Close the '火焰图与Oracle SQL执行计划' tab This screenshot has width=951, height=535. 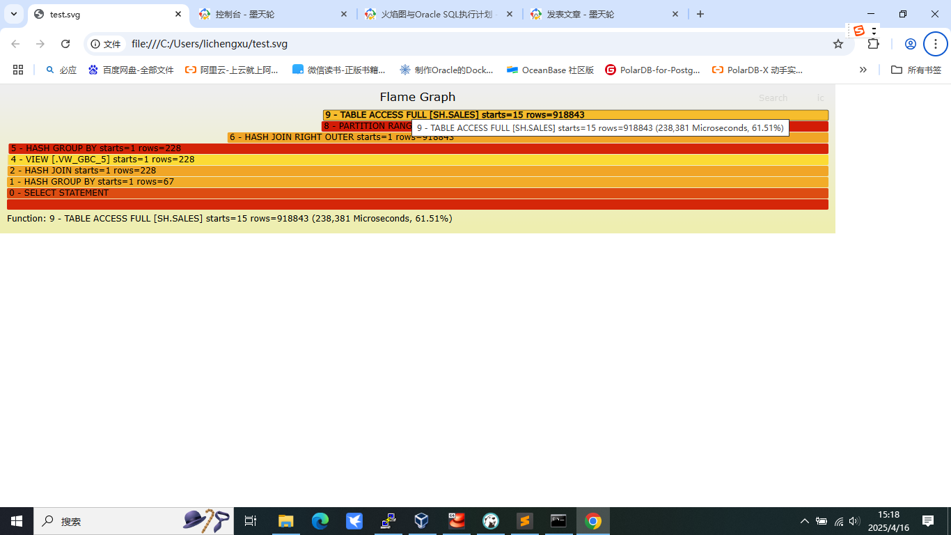point(510,14)
